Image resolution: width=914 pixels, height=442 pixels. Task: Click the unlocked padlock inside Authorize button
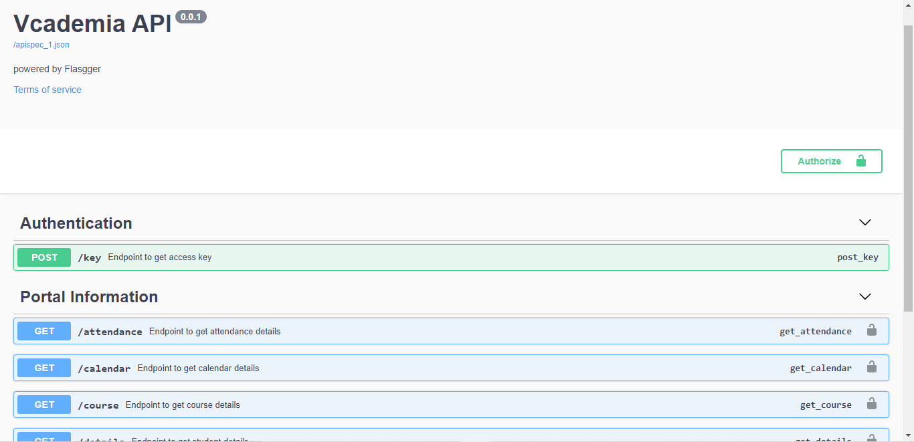[x=861, y=160]
